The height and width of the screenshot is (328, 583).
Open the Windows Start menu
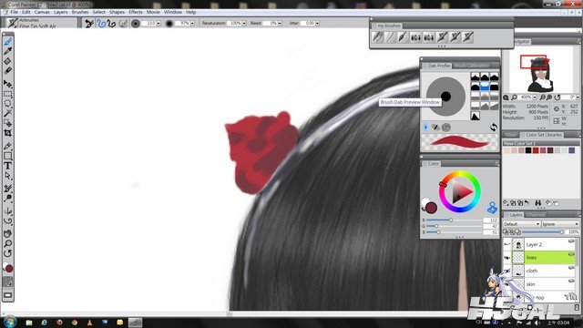pyautogui.click(x=10, y=322)
